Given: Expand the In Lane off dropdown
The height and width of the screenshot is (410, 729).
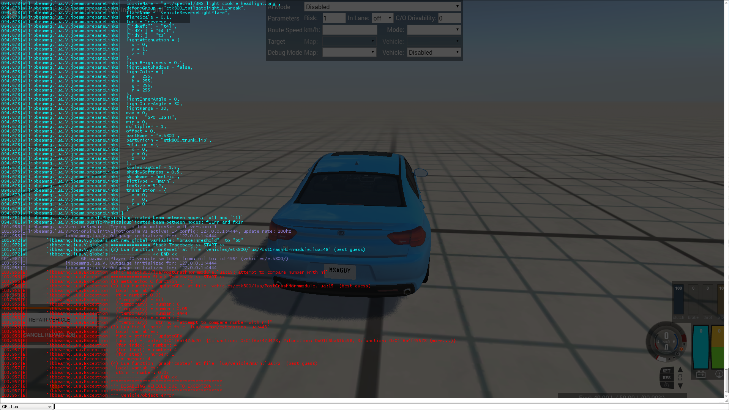Looking at the screenshot, I should pos(382,18).
